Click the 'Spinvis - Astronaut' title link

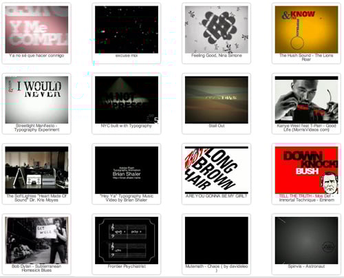[x=306, y=266]
